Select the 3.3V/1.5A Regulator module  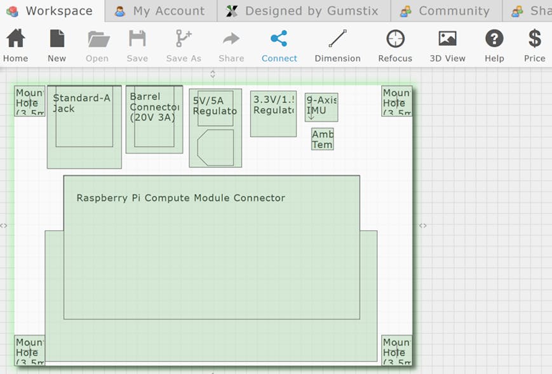click(x=274, y=113)
